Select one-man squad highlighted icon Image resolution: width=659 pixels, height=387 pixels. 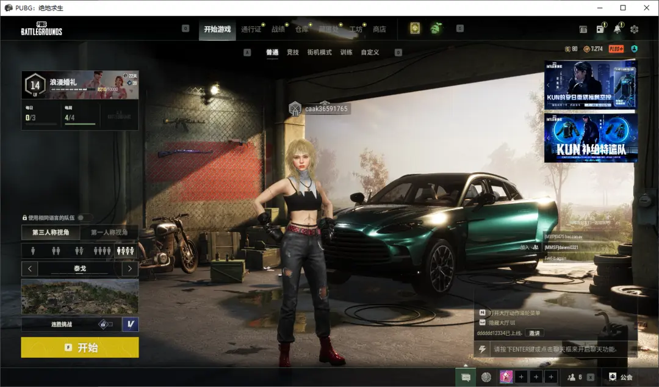[126, 251]
